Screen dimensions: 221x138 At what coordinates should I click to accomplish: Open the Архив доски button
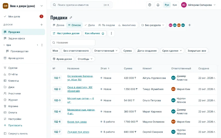coord(62,59)
